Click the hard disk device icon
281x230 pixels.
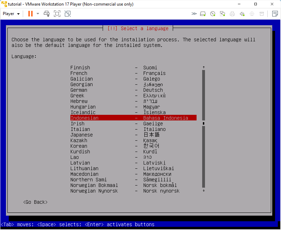pos(203,14)
